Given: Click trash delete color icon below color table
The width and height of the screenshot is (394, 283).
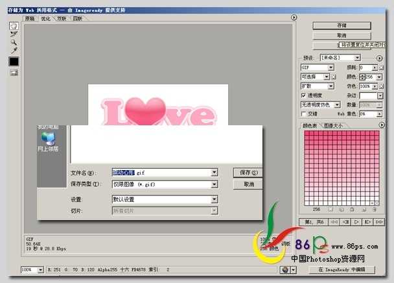Looking at the screenshot, I should (375, 210).
